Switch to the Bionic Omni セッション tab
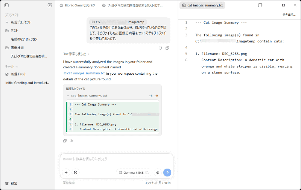The width and height of the screenshot is (301, 190). click(x=78, y=5)
